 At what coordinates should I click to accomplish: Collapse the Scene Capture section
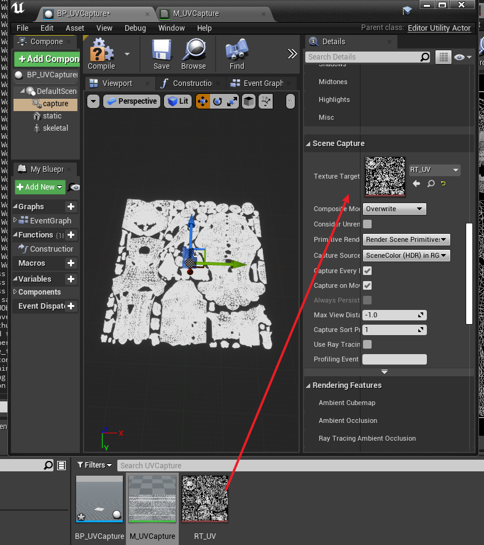point(308,144)
